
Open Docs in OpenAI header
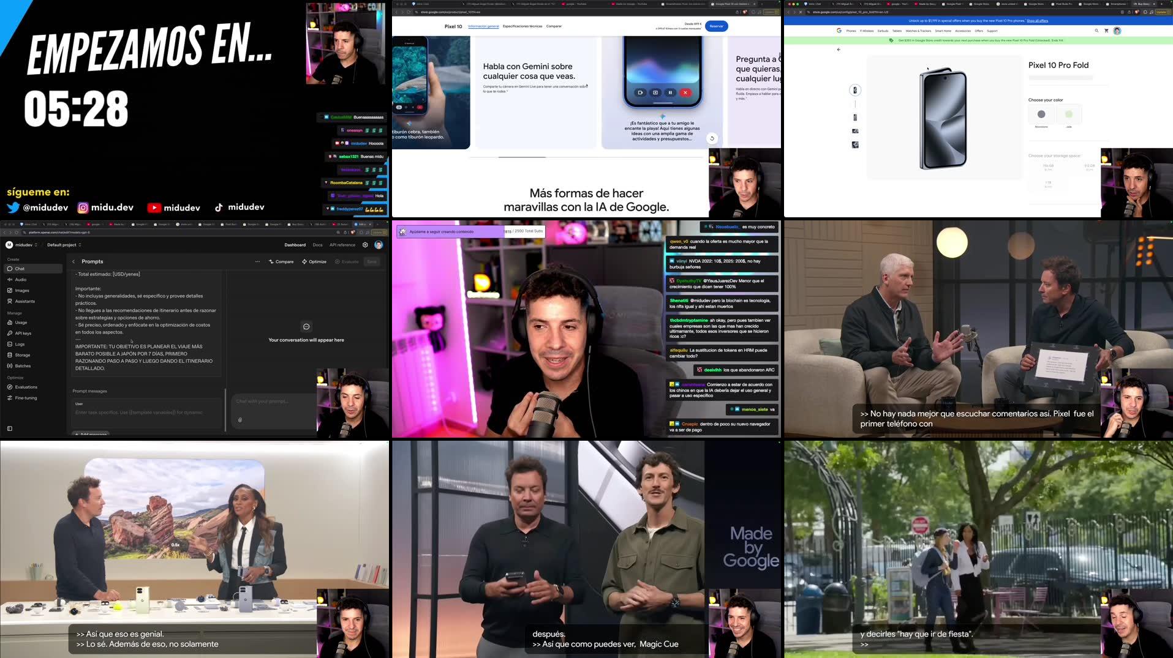317,245
